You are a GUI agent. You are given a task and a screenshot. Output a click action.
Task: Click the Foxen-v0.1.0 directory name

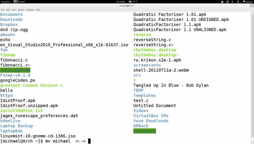tap(15, 75)
